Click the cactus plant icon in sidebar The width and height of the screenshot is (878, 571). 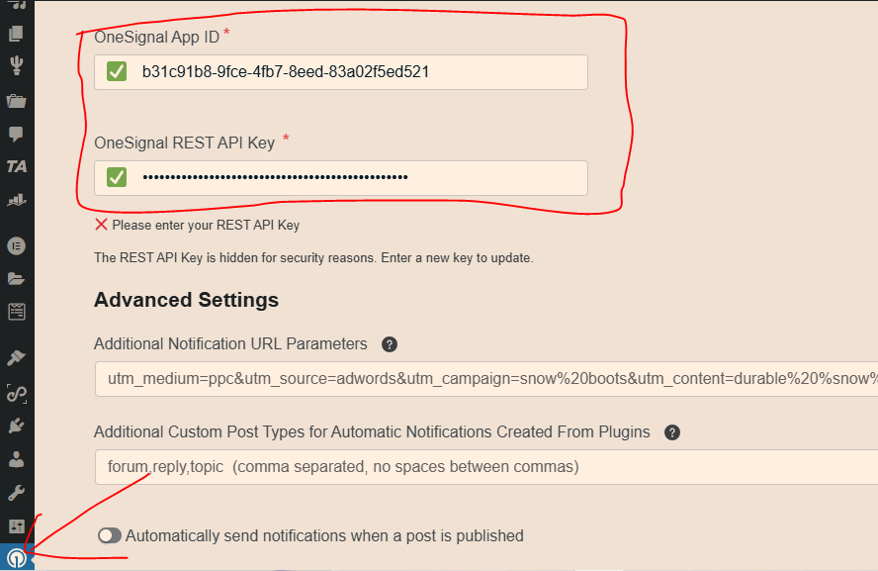coord(16,65)
